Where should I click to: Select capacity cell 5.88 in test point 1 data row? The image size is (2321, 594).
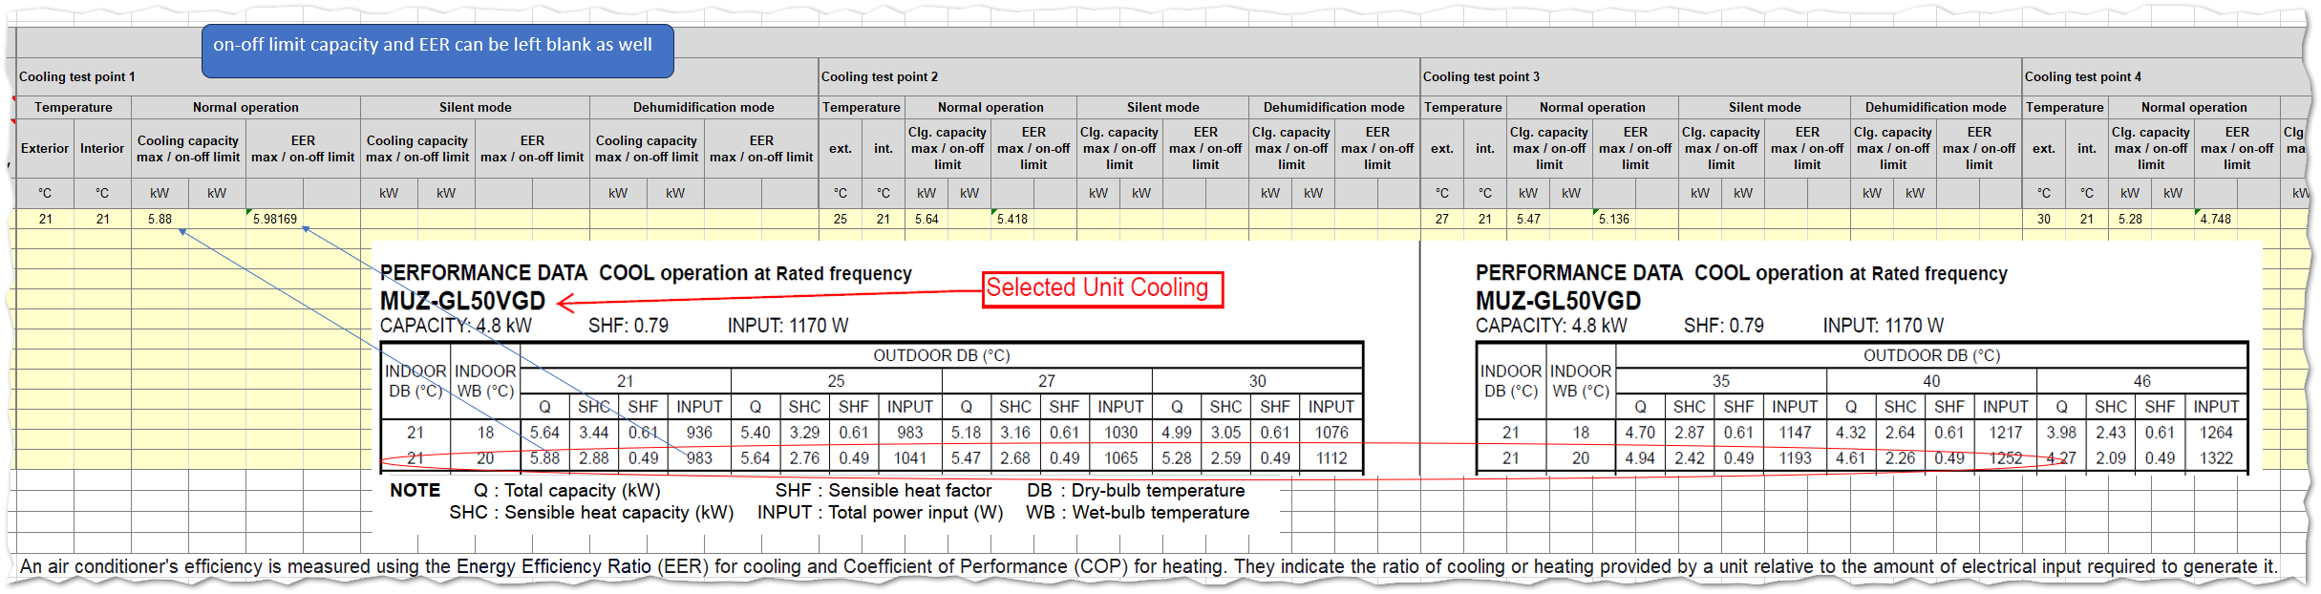point(160,219)
